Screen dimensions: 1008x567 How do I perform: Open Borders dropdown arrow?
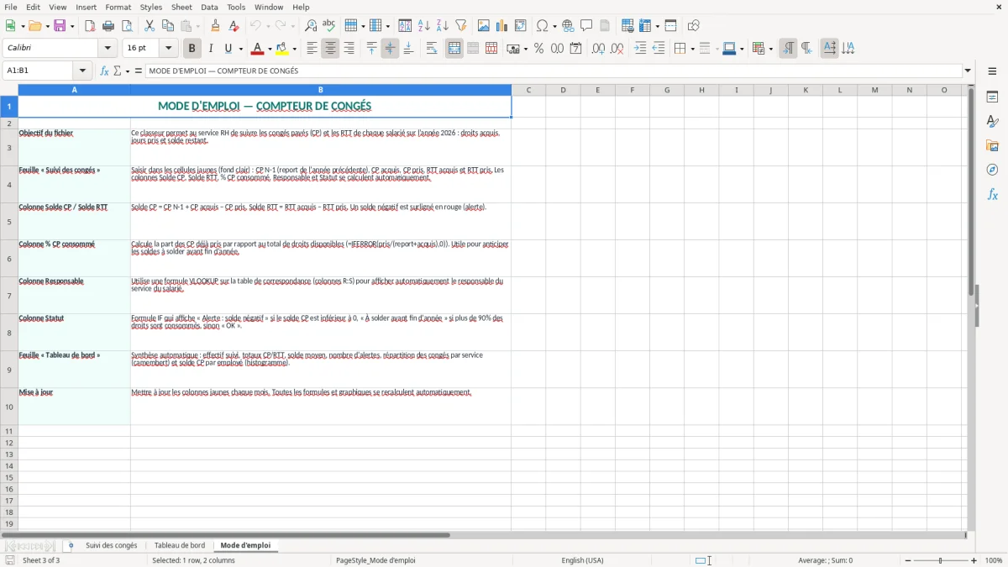[691, 50]
